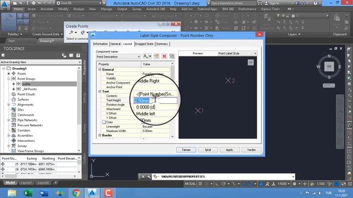Screen dimensions: 353x198
Task: Click the İptal button
Action: 208,150
